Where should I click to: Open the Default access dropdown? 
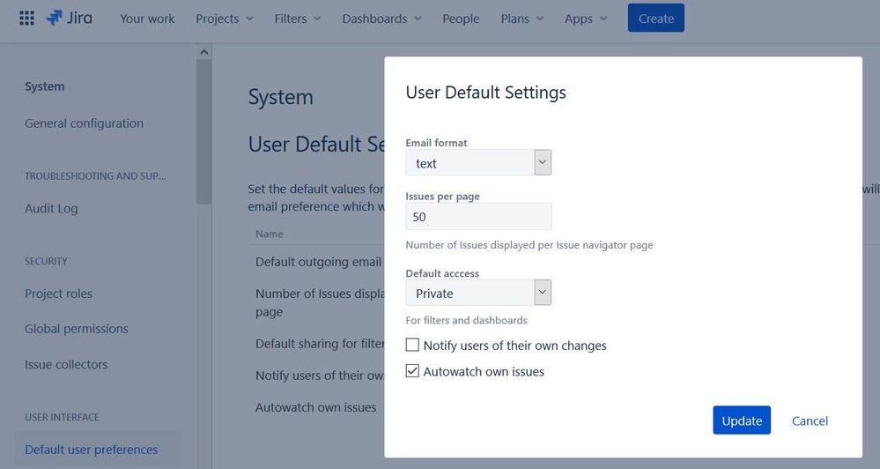[x=478, y=293]
